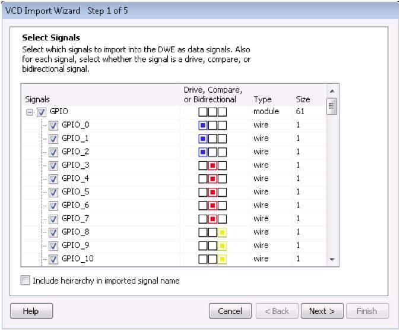Set GPIO_1 to compare using middle box
The image size is (400, 330).
coord(213,139)
